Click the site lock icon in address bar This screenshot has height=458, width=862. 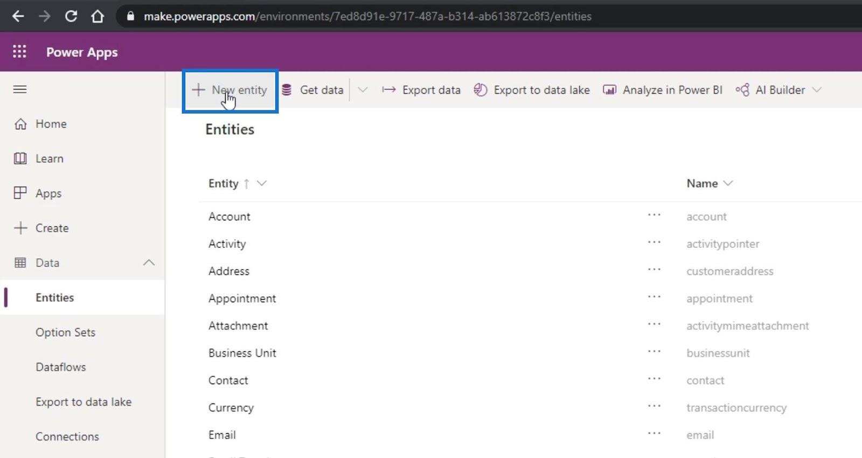pyautogui.click(x=130, y=16)
